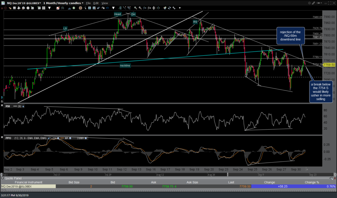This screenshot has width=337, height=198.
Task: Click the yellow 7759.50 current price tag
Action: (x=329, y=65)
